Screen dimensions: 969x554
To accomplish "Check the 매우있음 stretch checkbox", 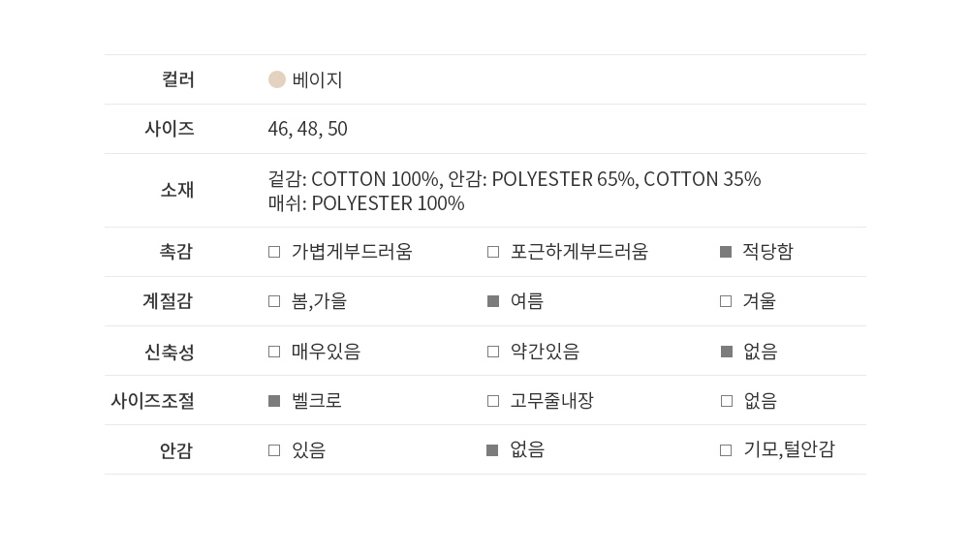I will (274, 352).
